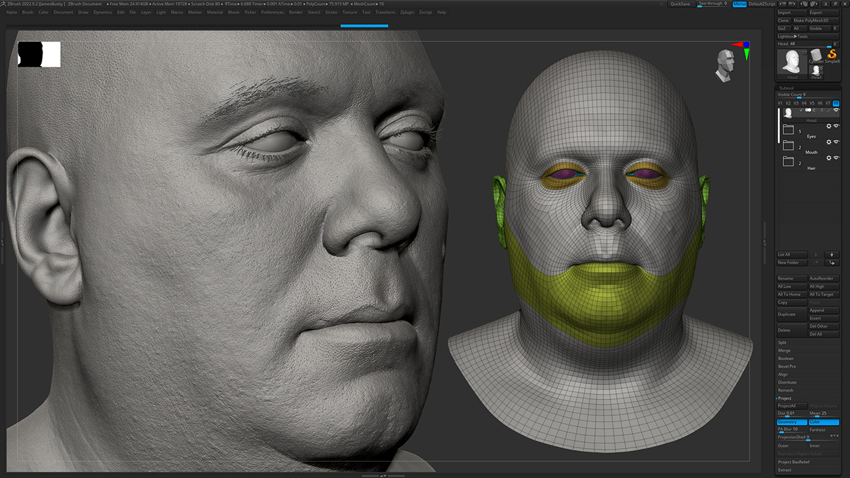Open settings gear on the Hair subtool
850x478 pixels.
829,158
